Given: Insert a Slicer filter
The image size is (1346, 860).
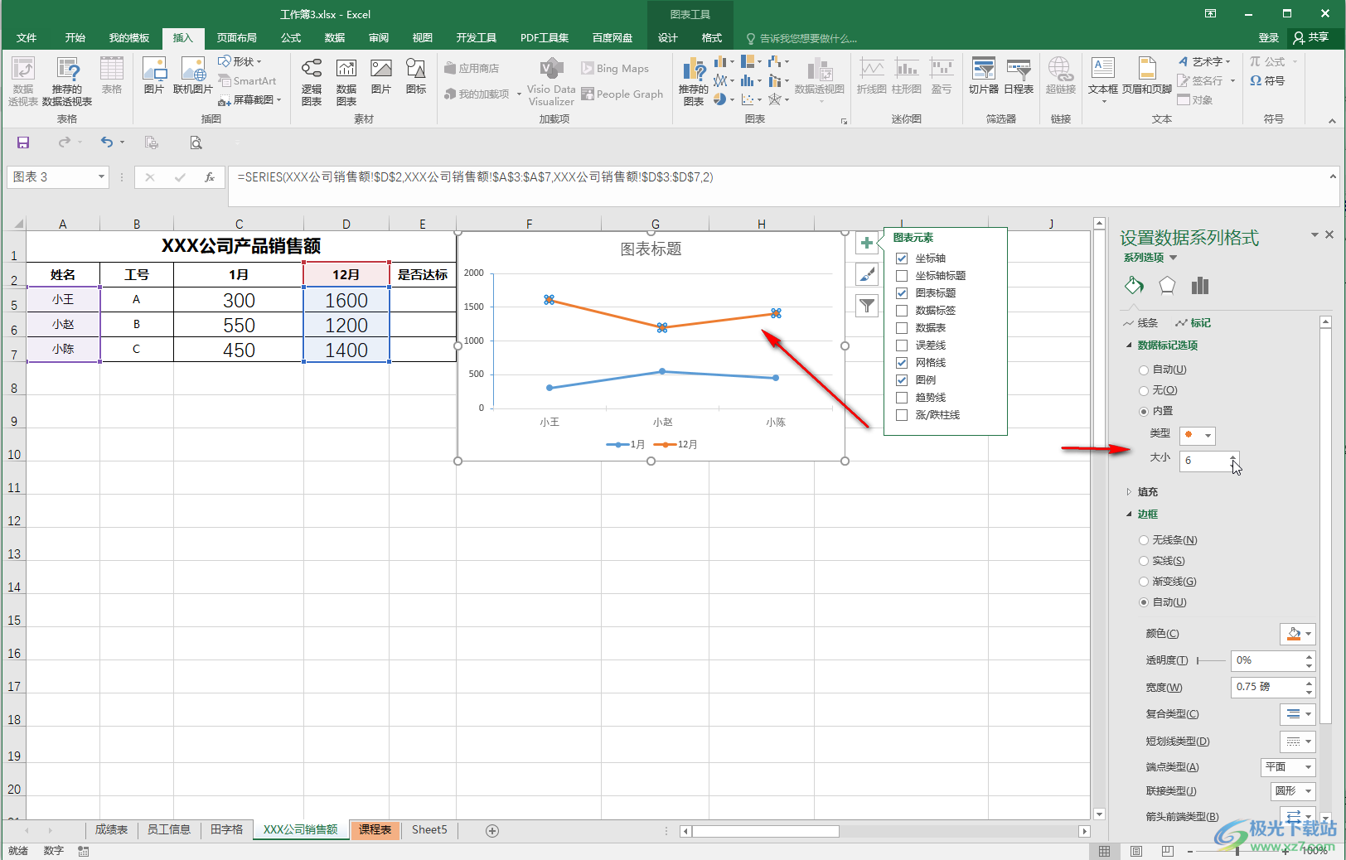Looking at the screenshot, I should 984,75.
